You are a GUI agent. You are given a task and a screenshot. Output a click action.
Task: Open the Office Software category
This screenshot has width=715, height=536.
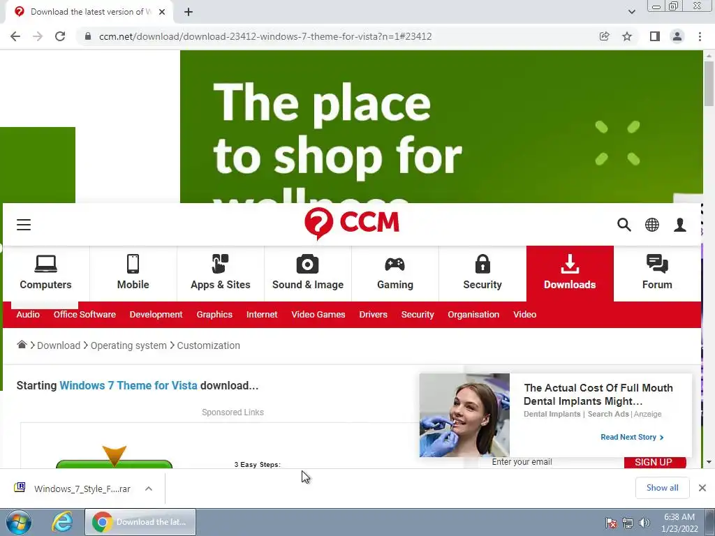click(84, 315)
